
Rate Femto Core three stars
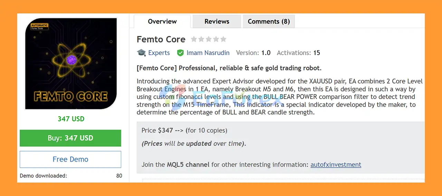[x=209, y=39]
